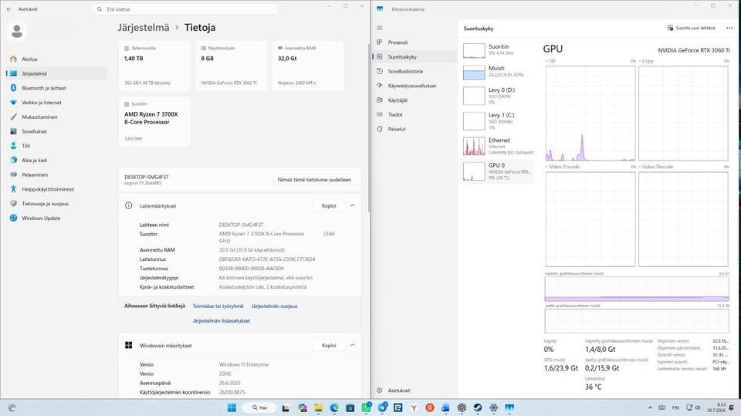This screenshot has height=416, width=741.
Task: Open Task Manager Asetukset settings
Action: pyautogui.click(x=398, y=391)
